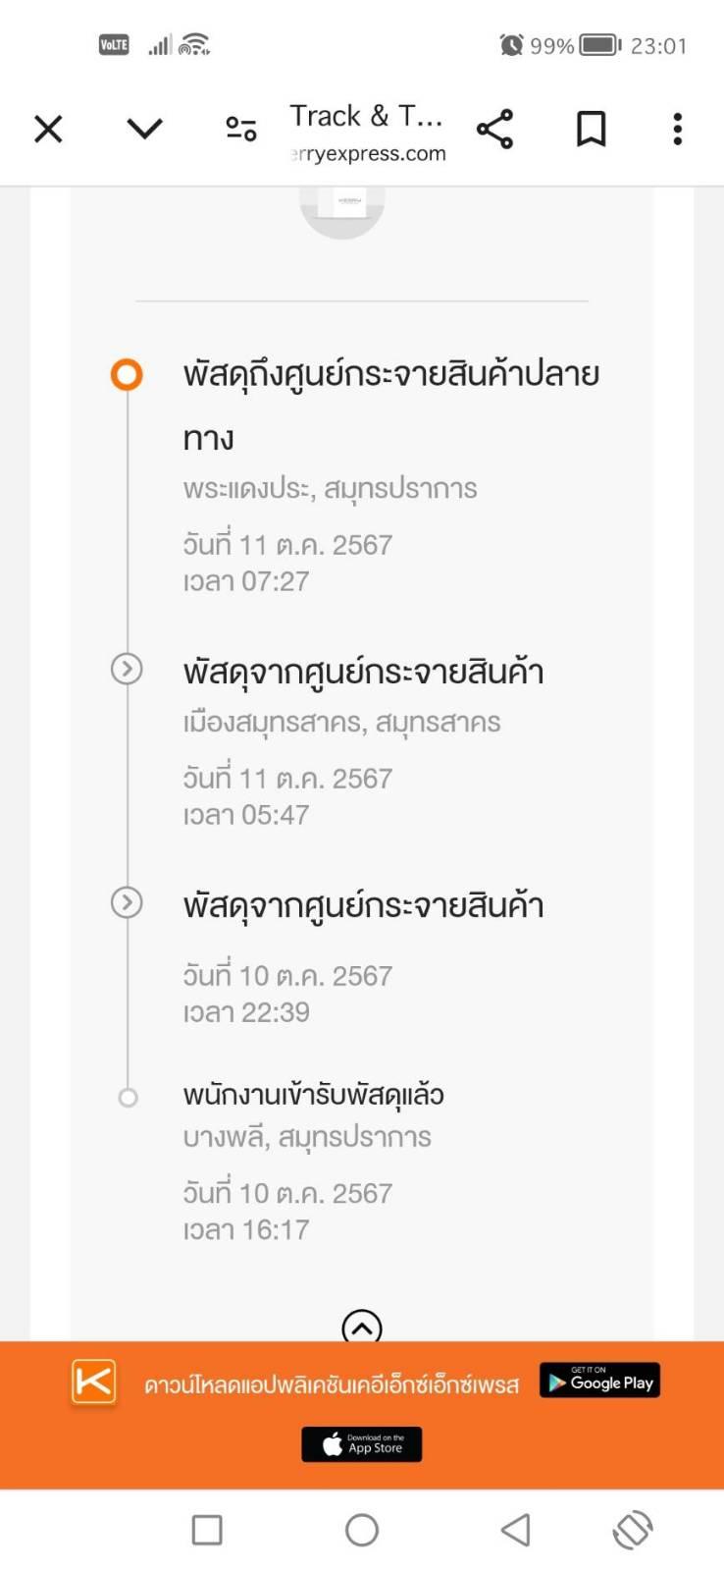Select the orange current status marker
This screenshot has height=1571, width=724.
coord(127,374)
